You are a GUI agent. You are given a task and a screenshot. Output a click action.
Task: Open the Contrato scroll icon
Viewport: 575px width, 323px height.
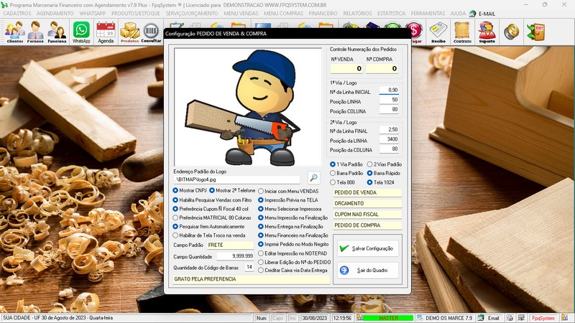462,32
